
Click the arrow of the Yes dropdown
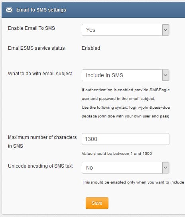165,30
